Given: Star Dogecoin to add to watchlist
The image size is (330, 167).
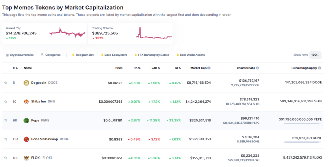Looking at the screenshot, I should click(x=6, y=83).
